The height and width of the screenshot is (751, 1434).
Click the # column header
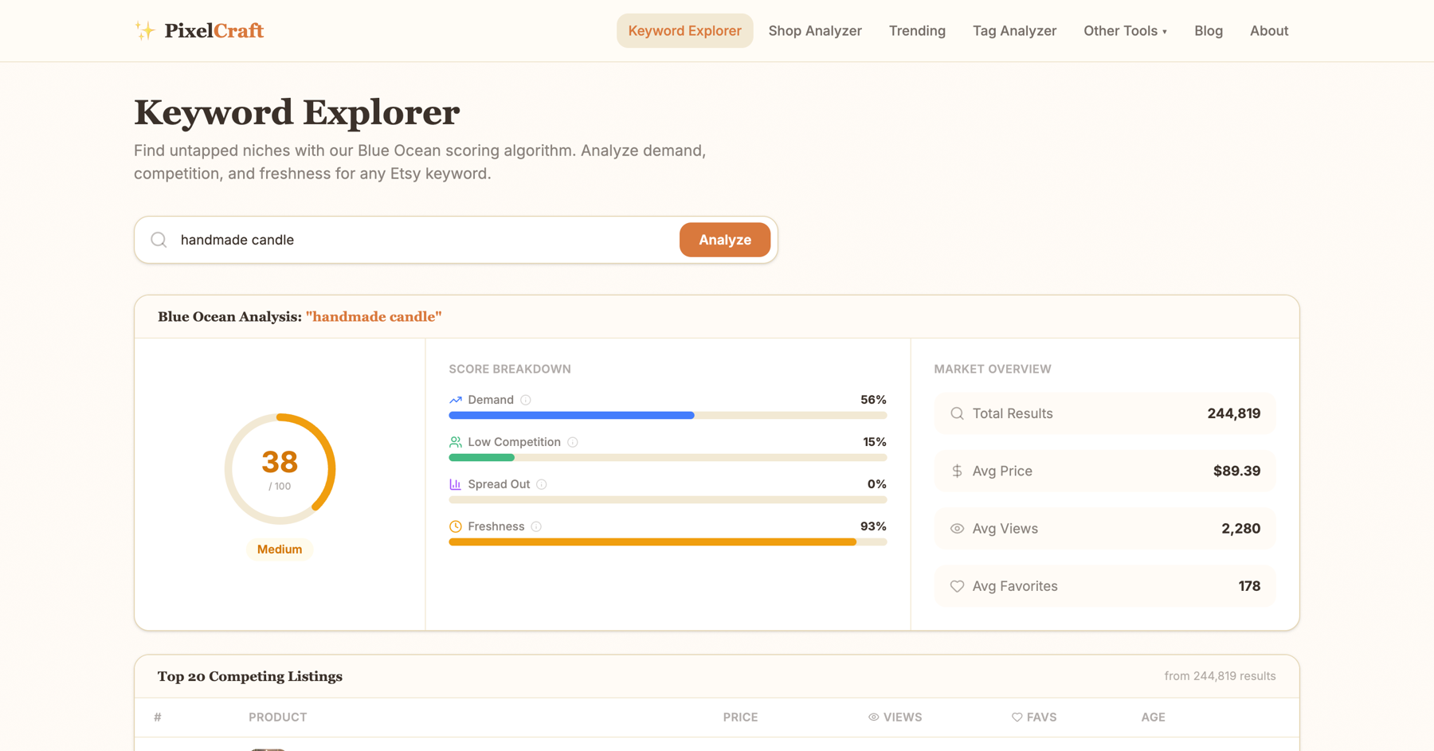pyautogui.click(x=158, y=718)
